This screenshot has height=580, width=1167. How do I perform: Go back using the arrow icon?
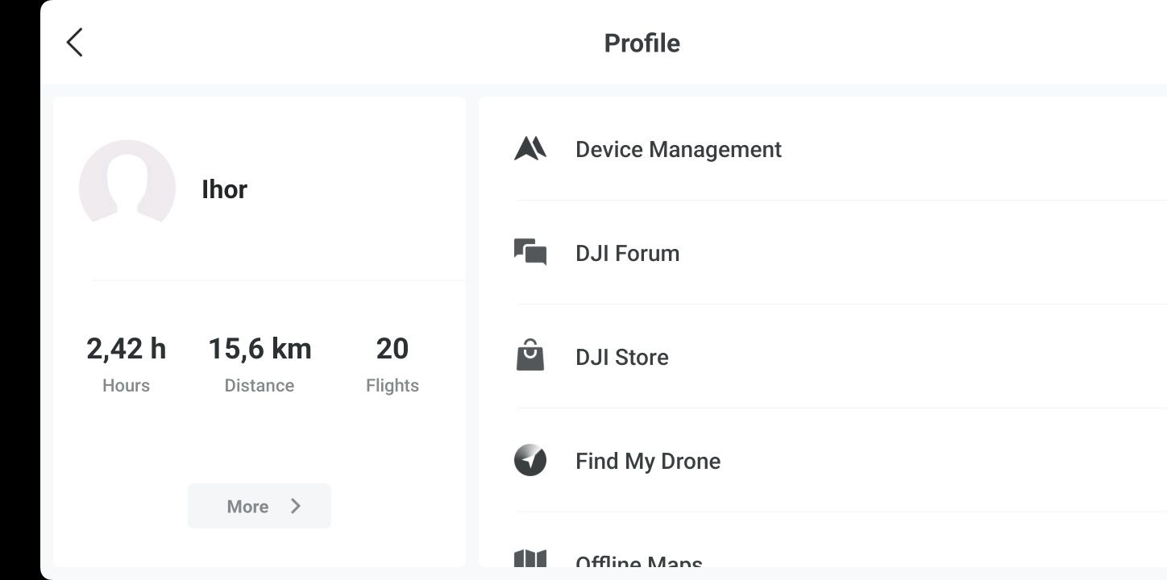point(74,43)
